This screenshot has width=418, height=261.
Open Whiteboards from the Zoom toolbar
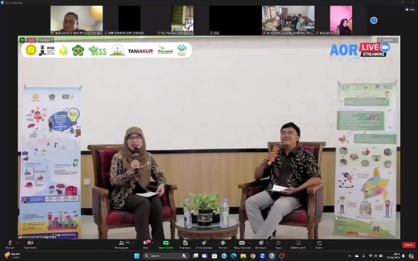pos(298,245)
